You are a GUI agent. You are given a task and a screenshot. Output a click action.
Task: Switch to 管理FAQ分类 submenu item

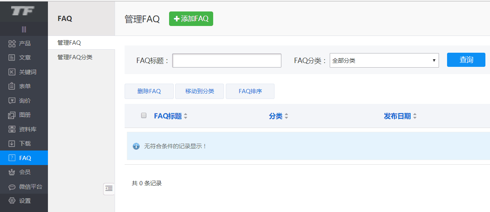click(x=75, y=57)
